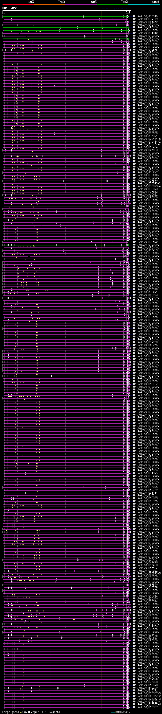Select the UniRef100_A8MQV1 label
This screenshot has width=162, height=714.
click(x=145, y=136)
